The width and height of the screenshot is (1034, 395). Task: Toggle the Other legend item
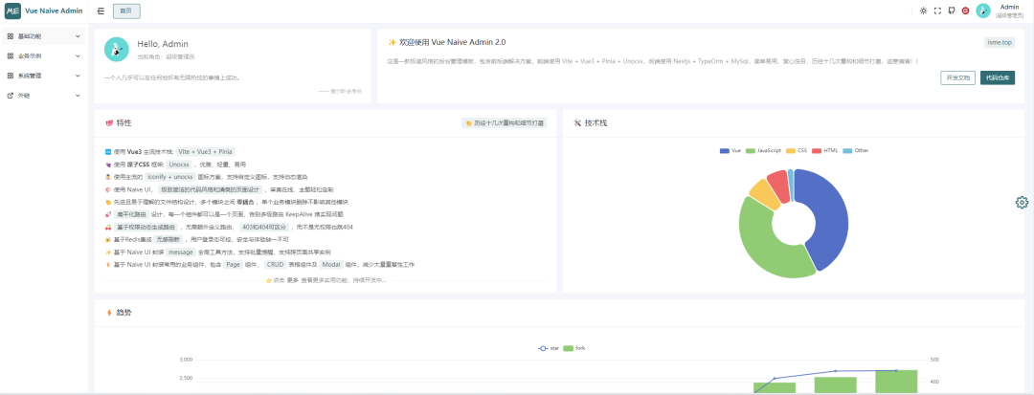point(856,151)
